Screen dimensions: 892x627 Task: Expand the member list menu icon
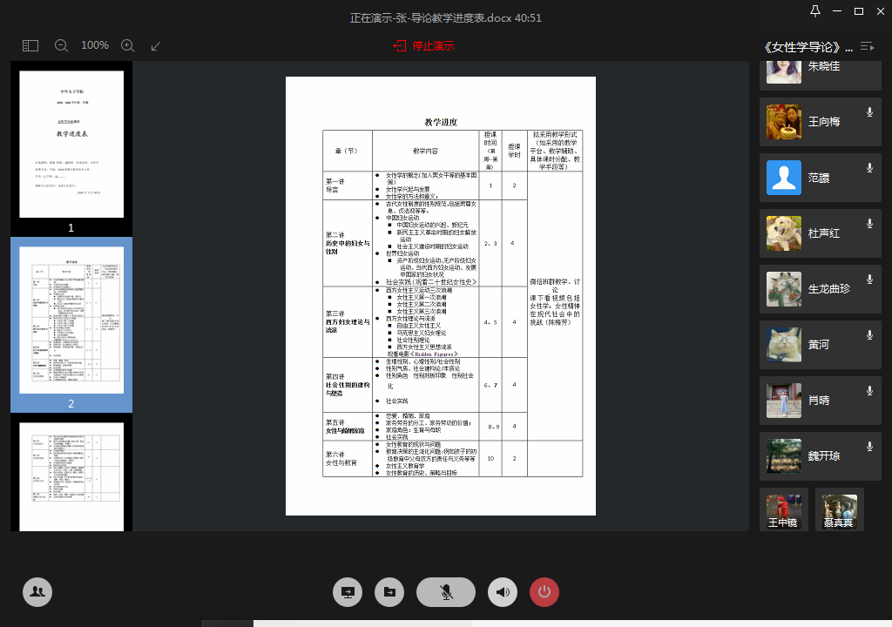pyautogui.click(x=867, y=46)
